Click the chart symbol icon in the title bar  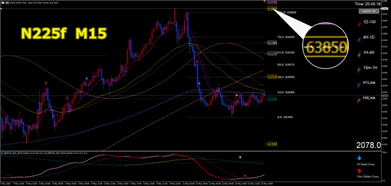pyautogui.click(x=3, y=3)
